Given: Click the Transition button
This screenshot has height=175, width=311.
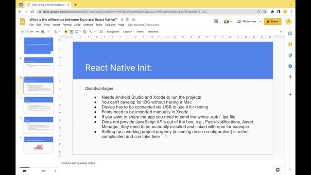Looking at the screenshot, I should tap(153, 32).
